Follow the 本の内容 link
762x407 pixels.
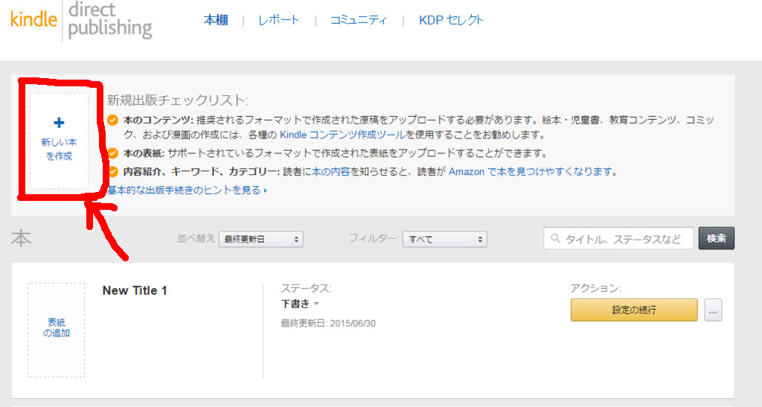330,171
